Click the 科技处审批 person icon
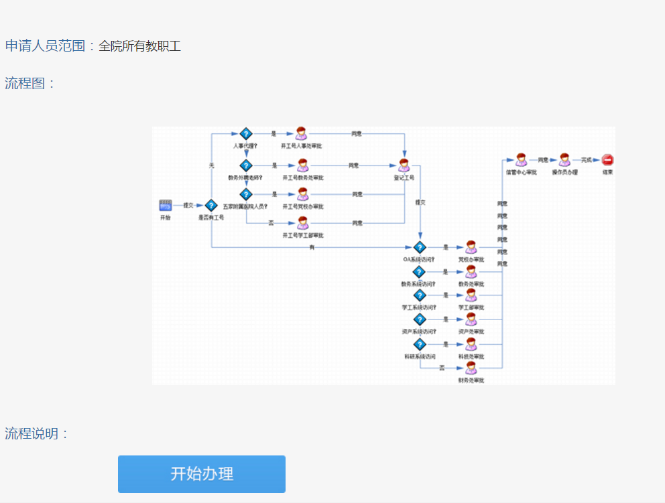665x503 pixels. [x=471, y=344]
